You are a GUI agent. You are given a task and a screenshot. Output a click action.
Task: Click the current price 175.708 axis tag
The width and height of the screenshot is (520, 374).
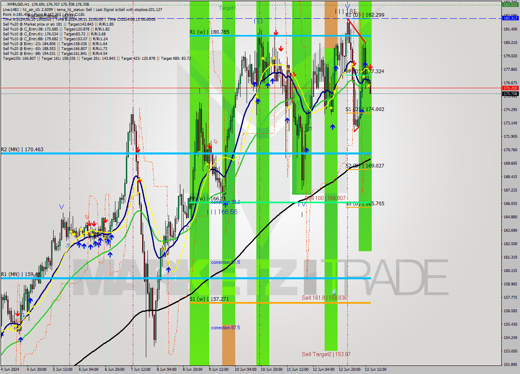coord(510,93)
